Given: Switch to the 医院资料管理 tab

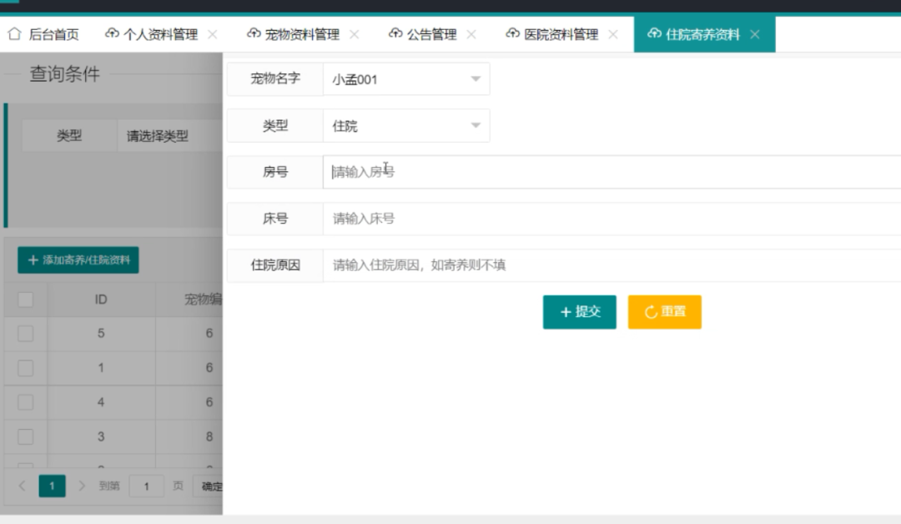Looking at the screenshot, I should point(561,34).
